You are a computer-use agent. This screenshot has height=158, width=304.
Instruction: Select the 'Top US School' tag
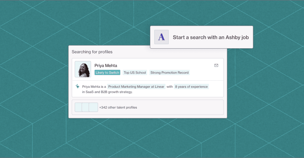coord(135,73)
